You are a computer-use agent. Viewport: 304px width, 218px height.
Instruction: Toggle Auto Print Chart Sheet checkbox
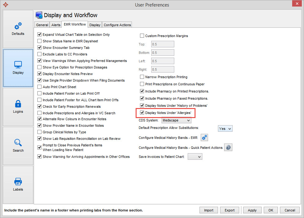coord(39,87)
